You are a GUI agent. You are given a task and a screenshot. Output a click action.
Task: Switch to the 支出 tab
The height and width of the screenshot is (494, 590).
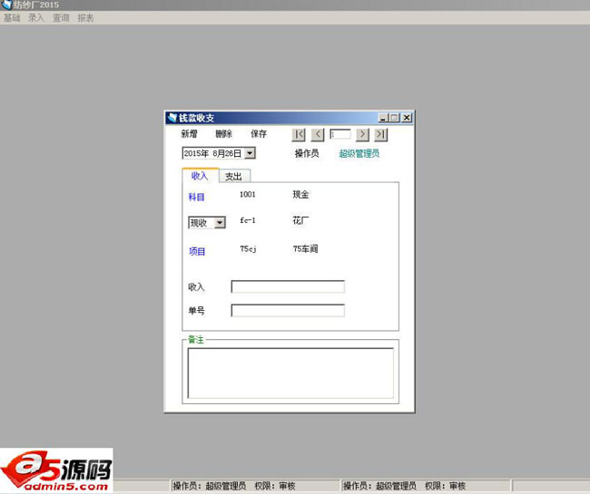pyautogui.click(x=233, y=176)
